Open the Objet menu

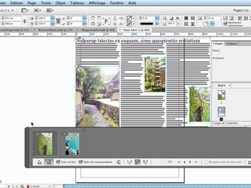coord(60,3)
